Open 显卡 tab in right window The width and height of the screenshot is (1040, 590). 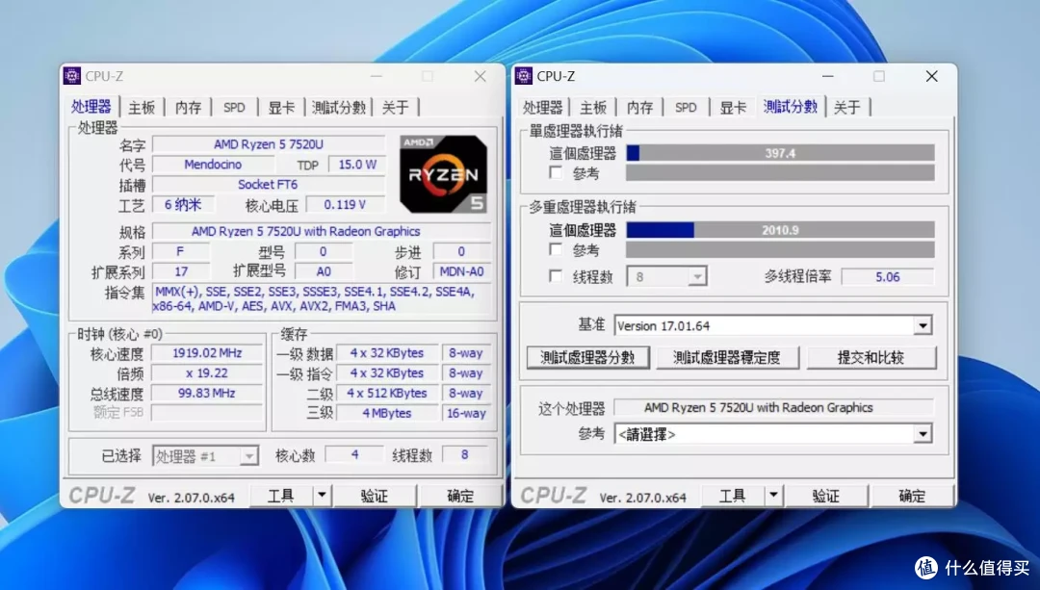point(733,108)
